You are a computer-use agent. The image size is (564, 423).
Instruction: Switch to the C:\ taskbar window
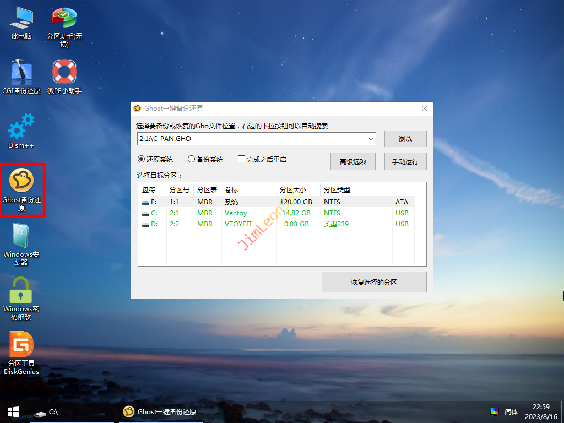[x=47, y=411]
